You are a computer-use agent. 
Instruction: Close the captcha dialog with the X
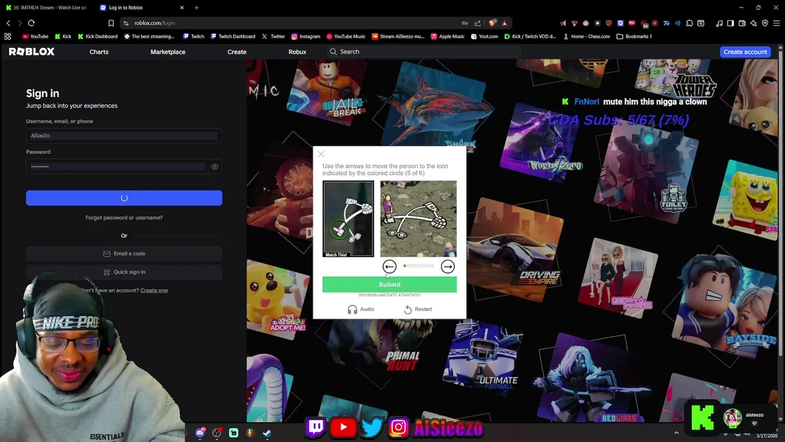coord(321,154)
